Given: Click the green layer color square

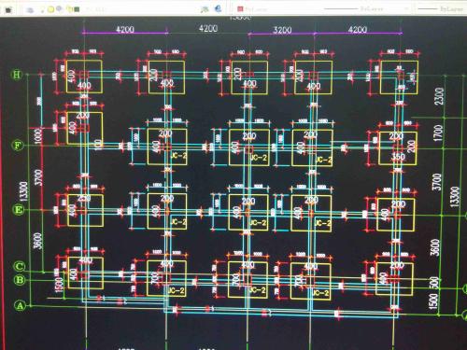Looking at the screenshot, I should (77, 9).
